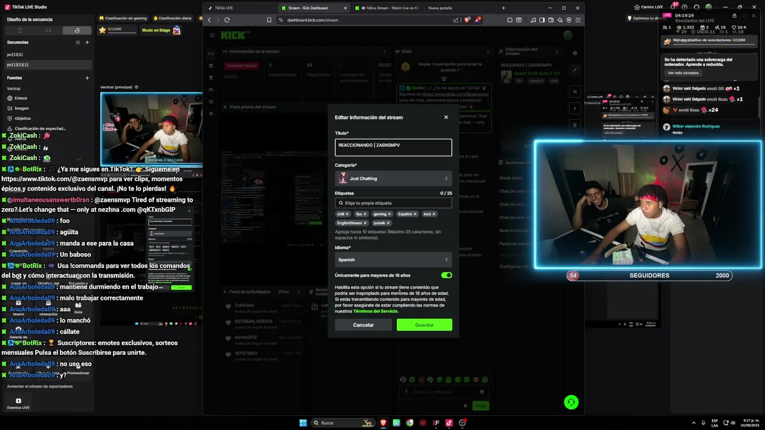This screenshot has width=765, height=430.
Task: Open Eventos LIVE in TikTok Studio
Action: point(18,404)
